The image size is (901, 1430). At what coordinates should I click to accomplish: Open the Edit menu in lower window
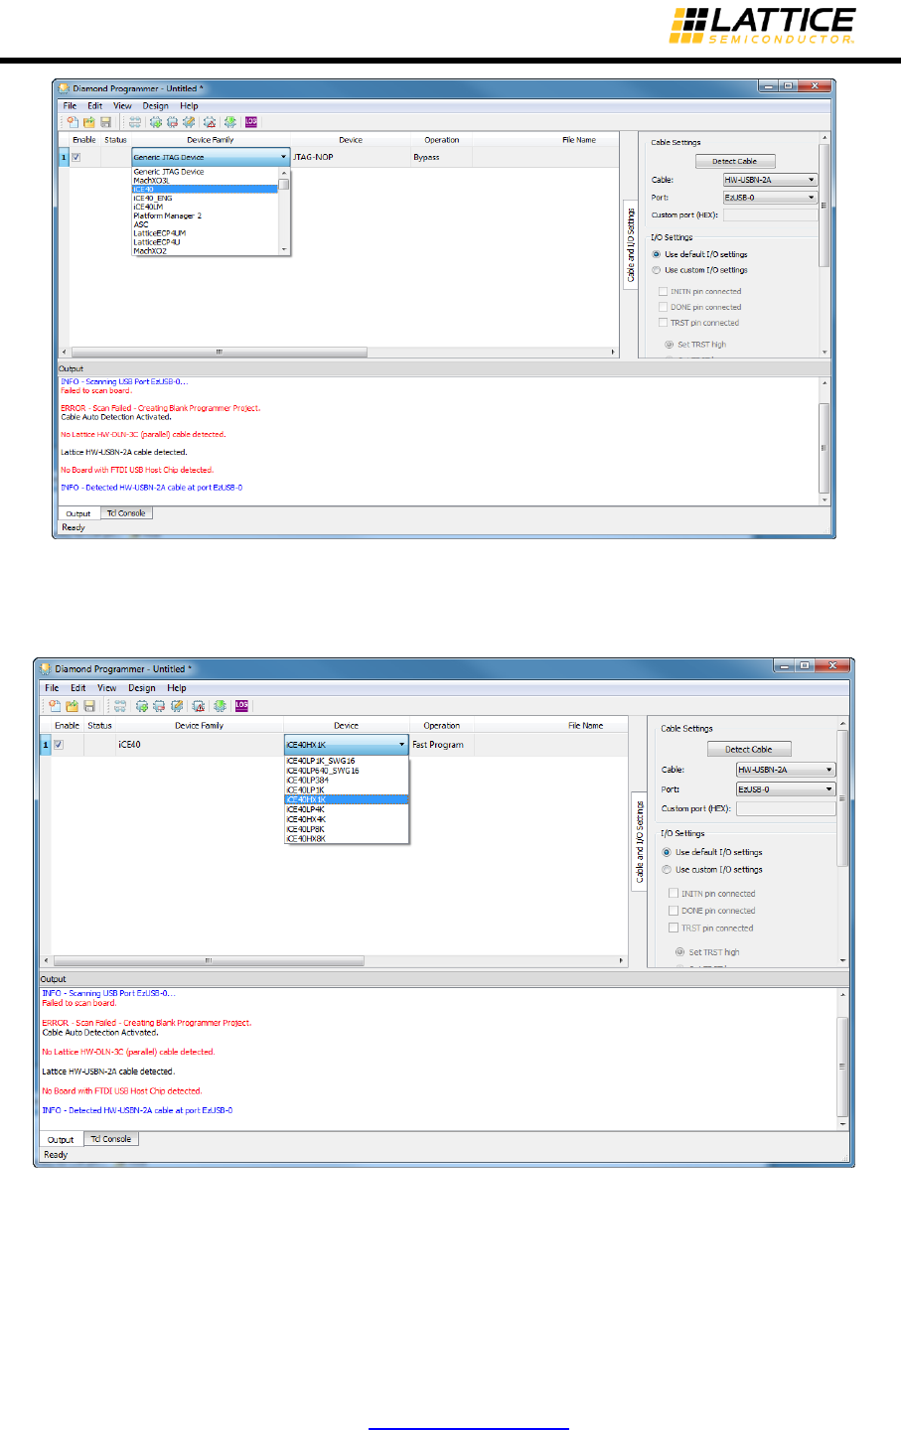pos(78,687)
